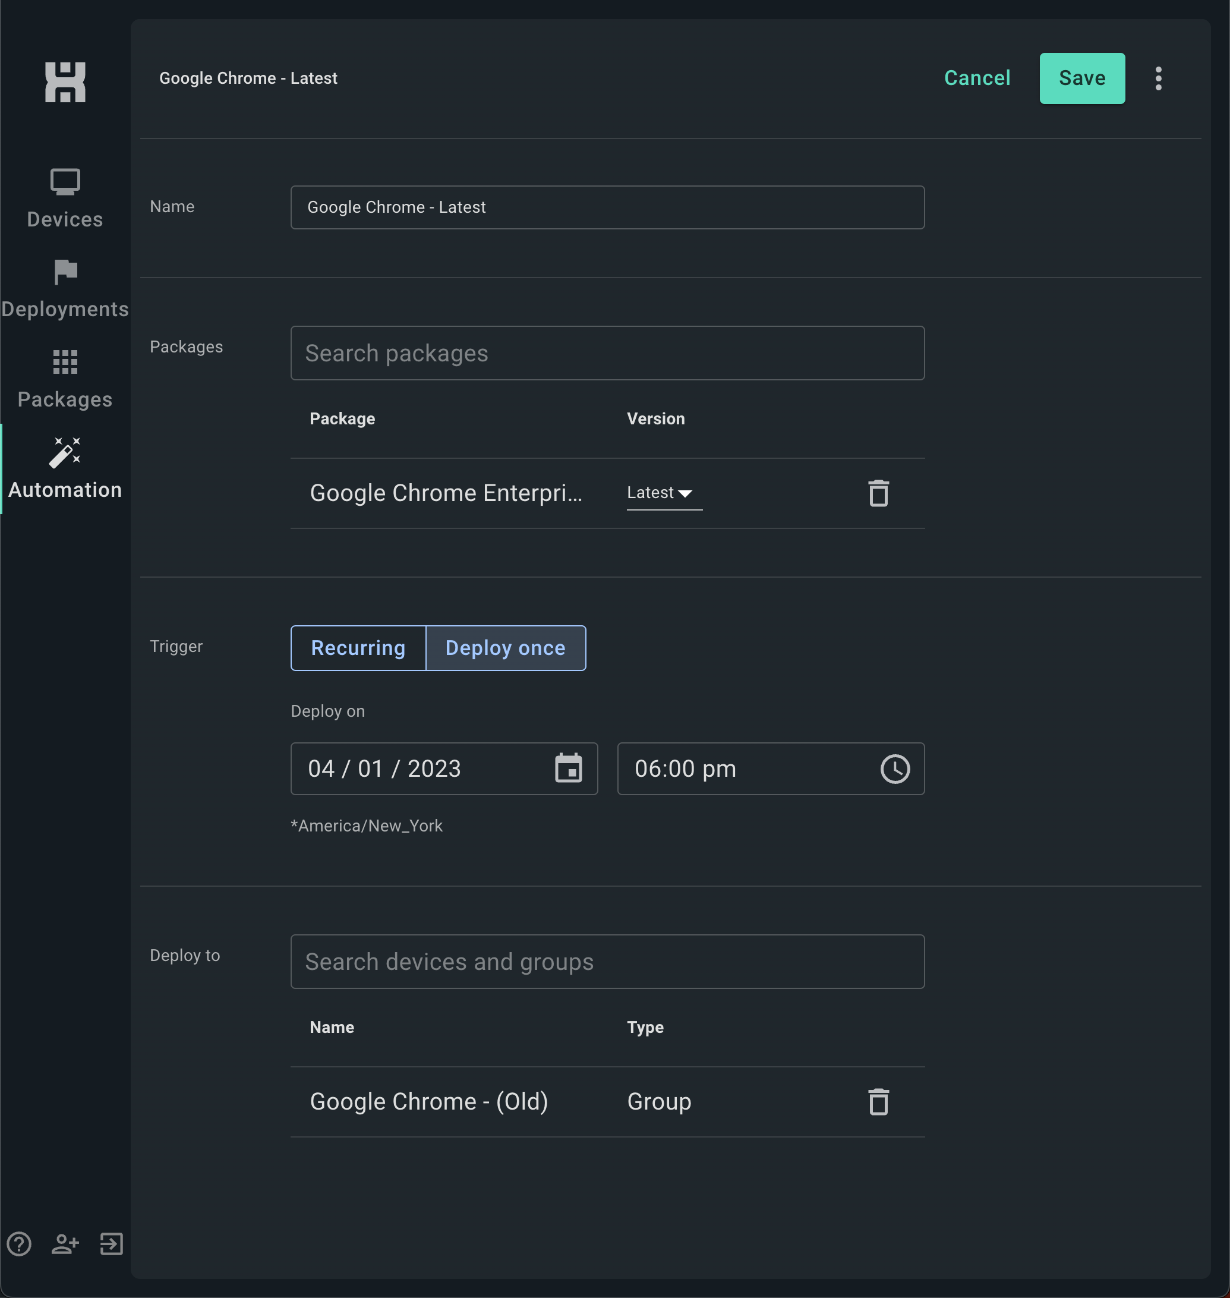
Task: Open the calendar date picker icon
Action: [568, 768]
